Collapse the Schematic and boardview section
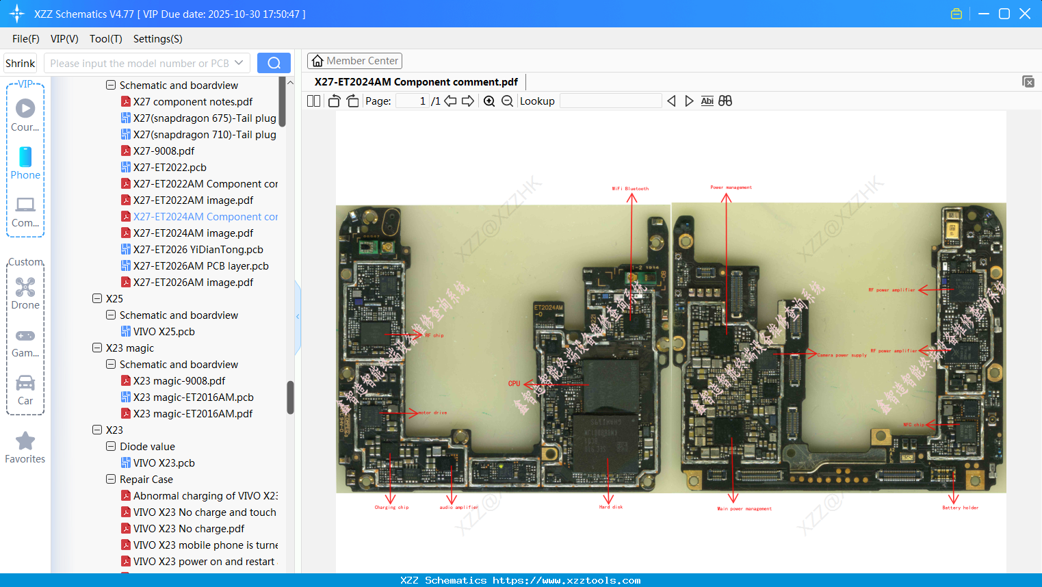The width and height of the screenshot is (1042, 587). pos(110,85)
